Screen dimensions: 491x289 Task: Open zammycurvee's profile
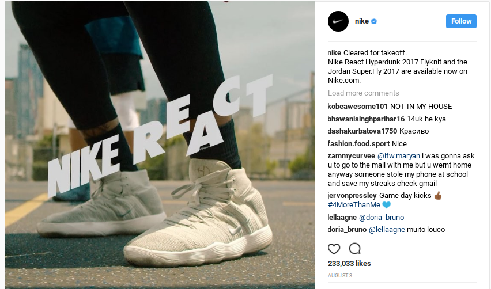pos(351,156)
